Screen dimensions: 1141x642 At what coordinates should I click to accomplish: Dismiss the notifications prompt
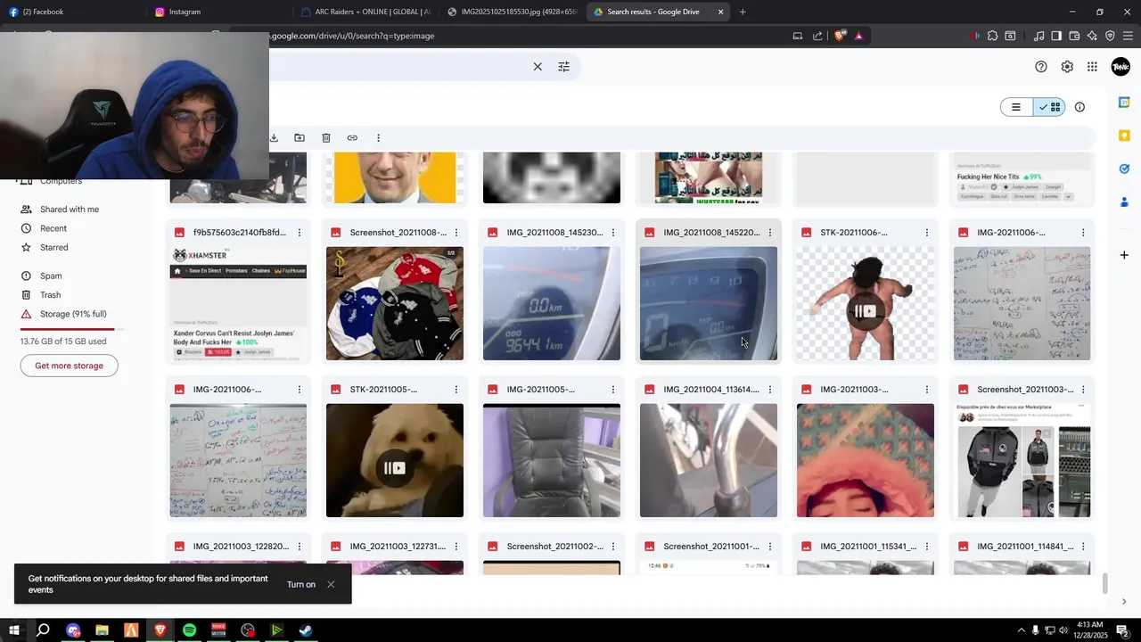pyautogui.click(x=331, y=584)
